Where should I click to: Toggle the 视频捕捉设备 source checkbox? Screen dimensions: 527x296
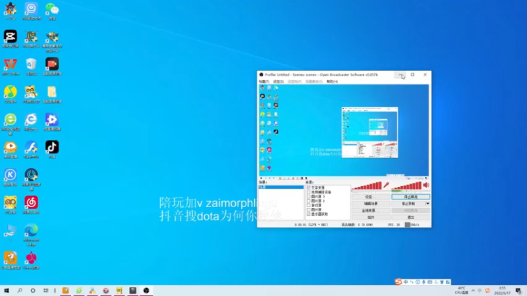308,192
